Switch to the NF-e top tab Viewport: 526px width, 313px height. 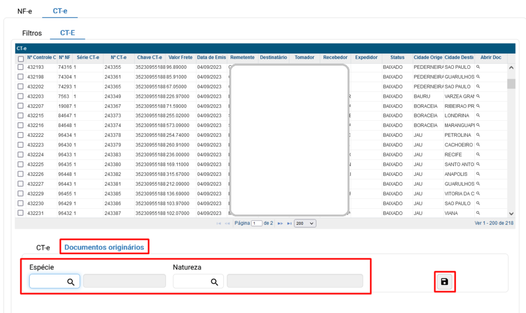click(x=25, y=11)
